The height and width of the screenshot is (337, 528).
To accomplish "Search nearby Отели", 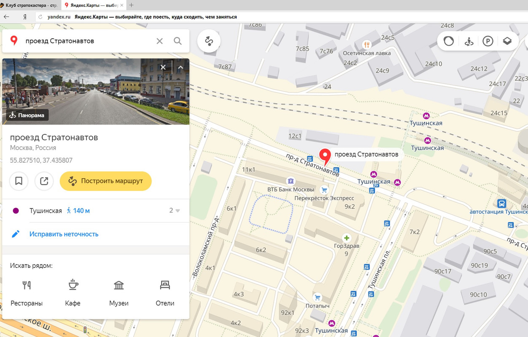I will (x=165, y=293).
